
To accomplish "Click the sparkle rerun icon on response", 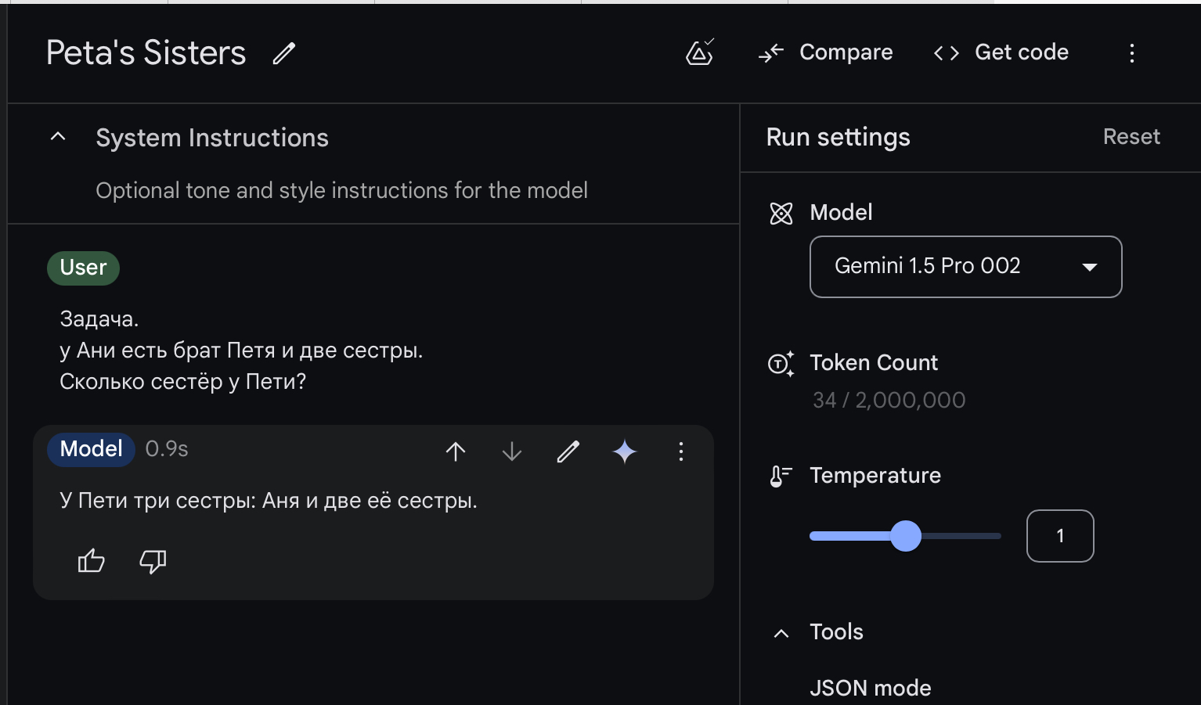I will point(625,451).
